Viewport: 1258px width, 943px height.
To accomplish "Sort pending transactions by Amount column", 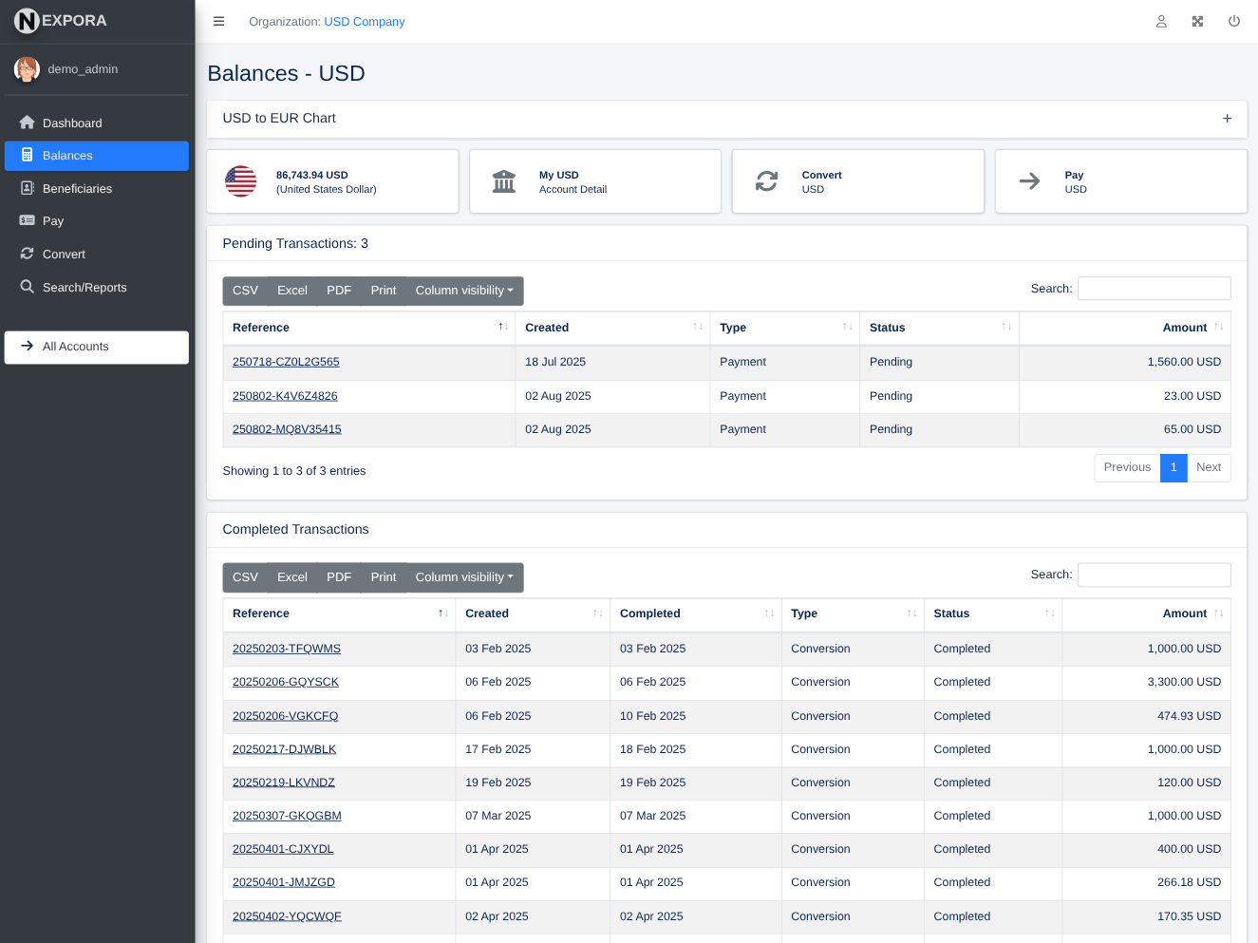I will (1185, 328).
